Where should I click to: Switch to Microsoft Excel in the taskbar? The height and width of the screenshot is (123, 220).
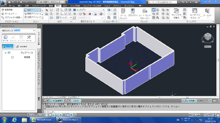click(x=42, y=120)
